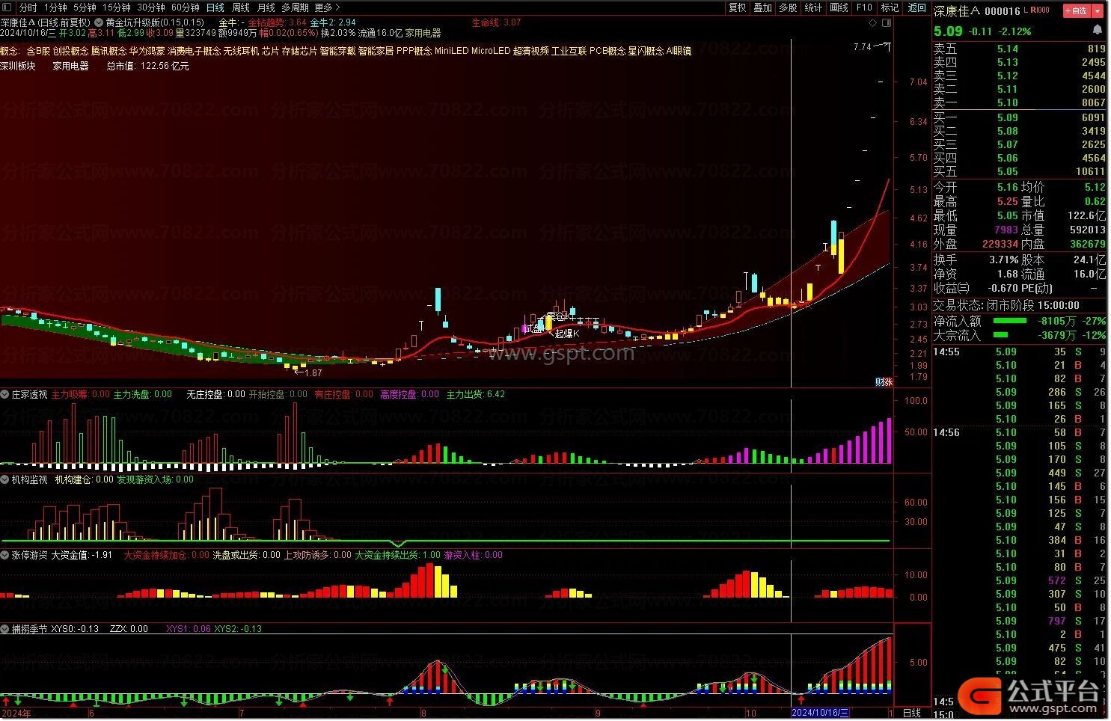
Task: Select the 周线 weekly chart tab
Action: coord(241,7)
